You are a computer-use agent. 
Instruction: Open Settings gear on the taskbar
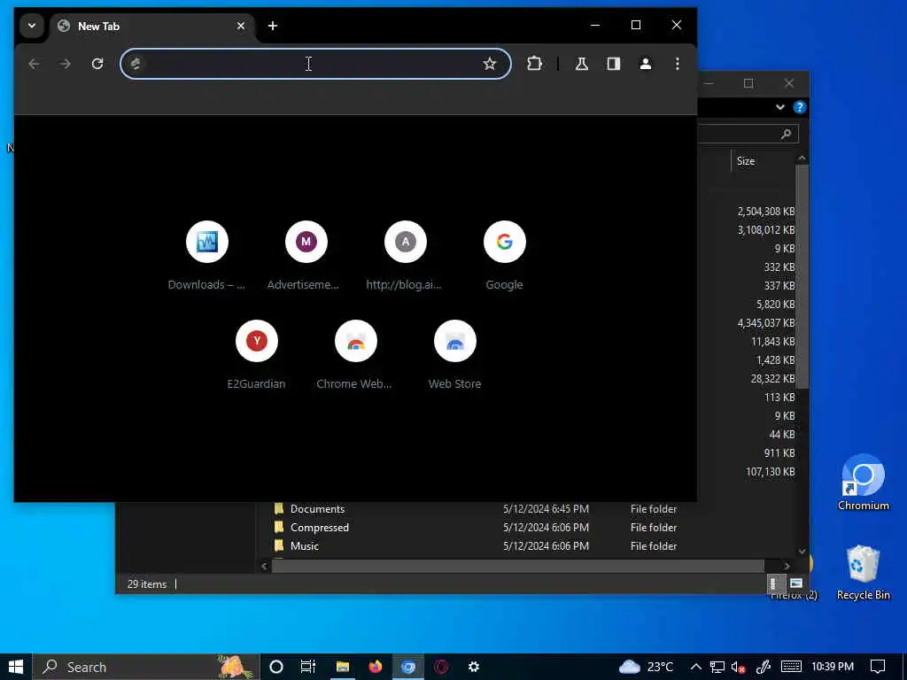point(474,667)
